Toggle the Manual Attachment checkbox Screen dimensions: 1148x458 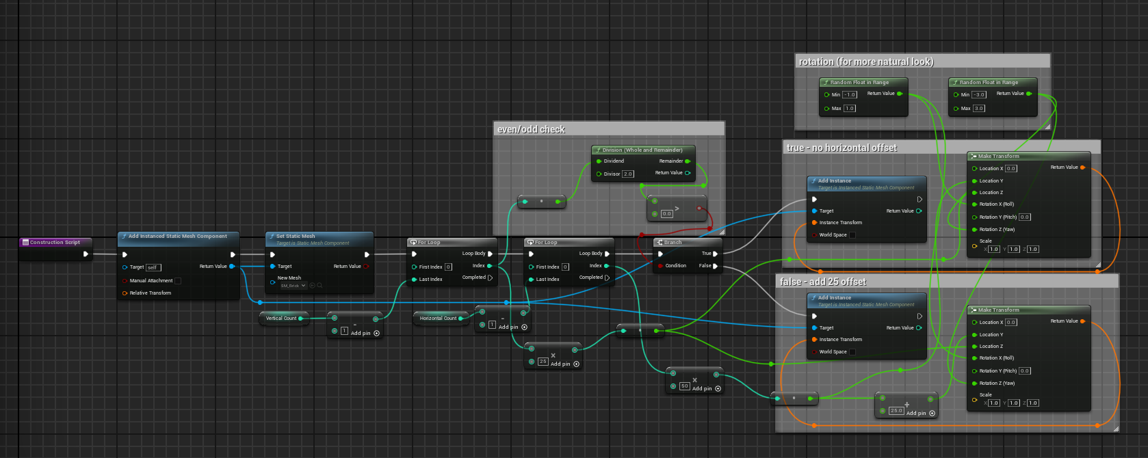pyautogui.click(x=178, y=281)
